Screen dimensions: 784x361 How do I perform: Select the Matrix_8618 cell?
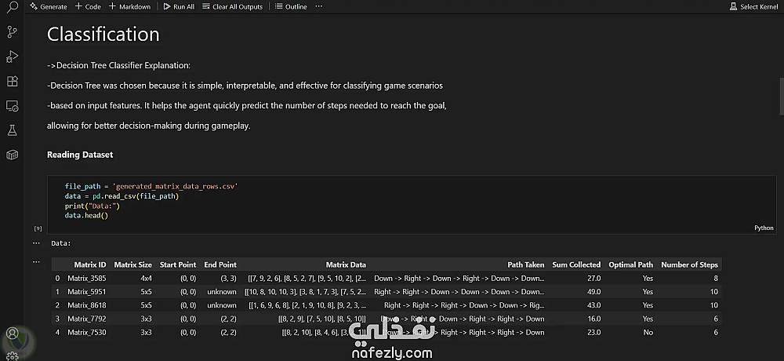[x=86, y=305]
